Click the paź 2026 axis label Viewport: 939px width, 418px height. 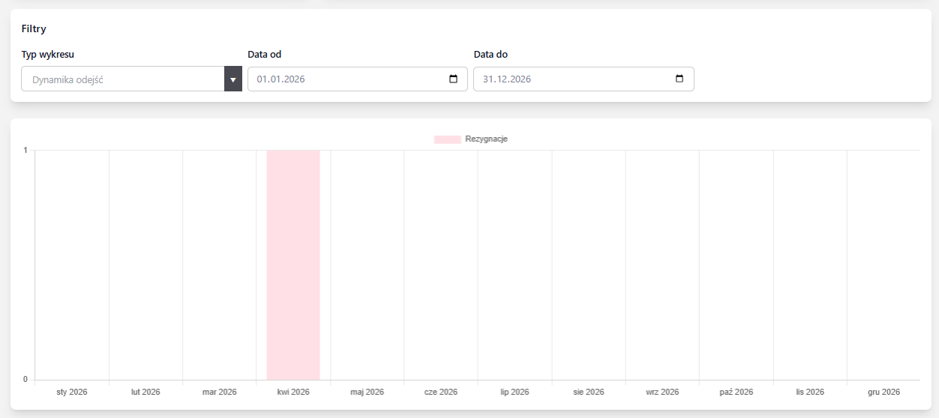pyautogui.click(x=736, y=392)
